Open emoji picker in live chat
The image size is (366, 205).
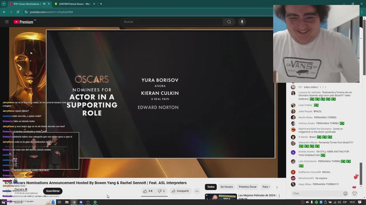pyautogui.click(x=345, y=194)
